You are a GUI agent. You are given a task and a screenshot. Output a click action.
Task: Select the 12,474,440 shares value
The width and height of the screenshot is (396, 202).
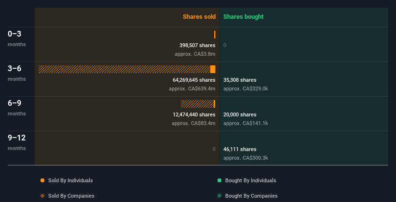click(194, 114)
